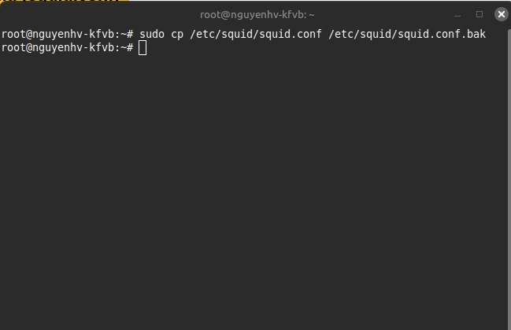Screen dimensions: 511x330
Task: Click the orange strip above the terminal corner
Action: pyautogui.click(x=63, y=2)
